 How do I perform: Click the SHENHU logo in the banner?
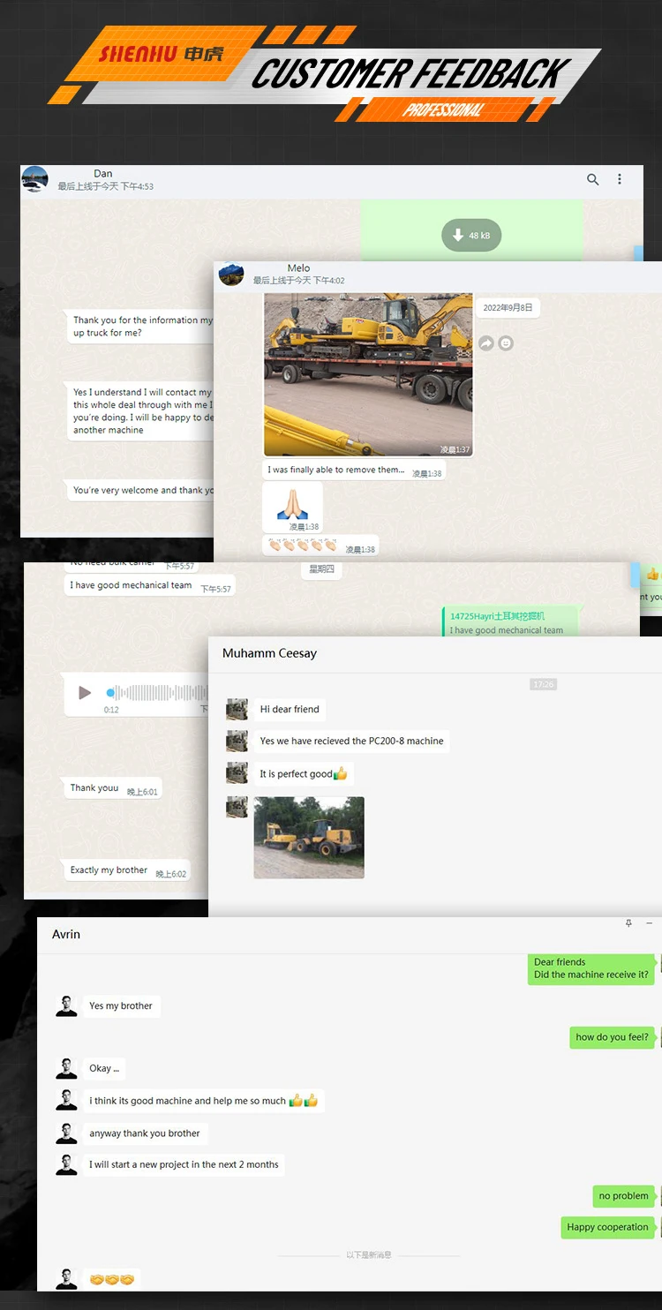[x=161, y=54]
